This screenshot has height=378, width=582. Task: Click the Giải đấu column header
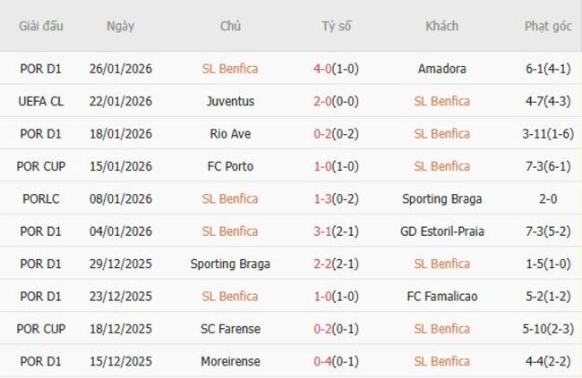pyautogui.click(x=41, y=26)
